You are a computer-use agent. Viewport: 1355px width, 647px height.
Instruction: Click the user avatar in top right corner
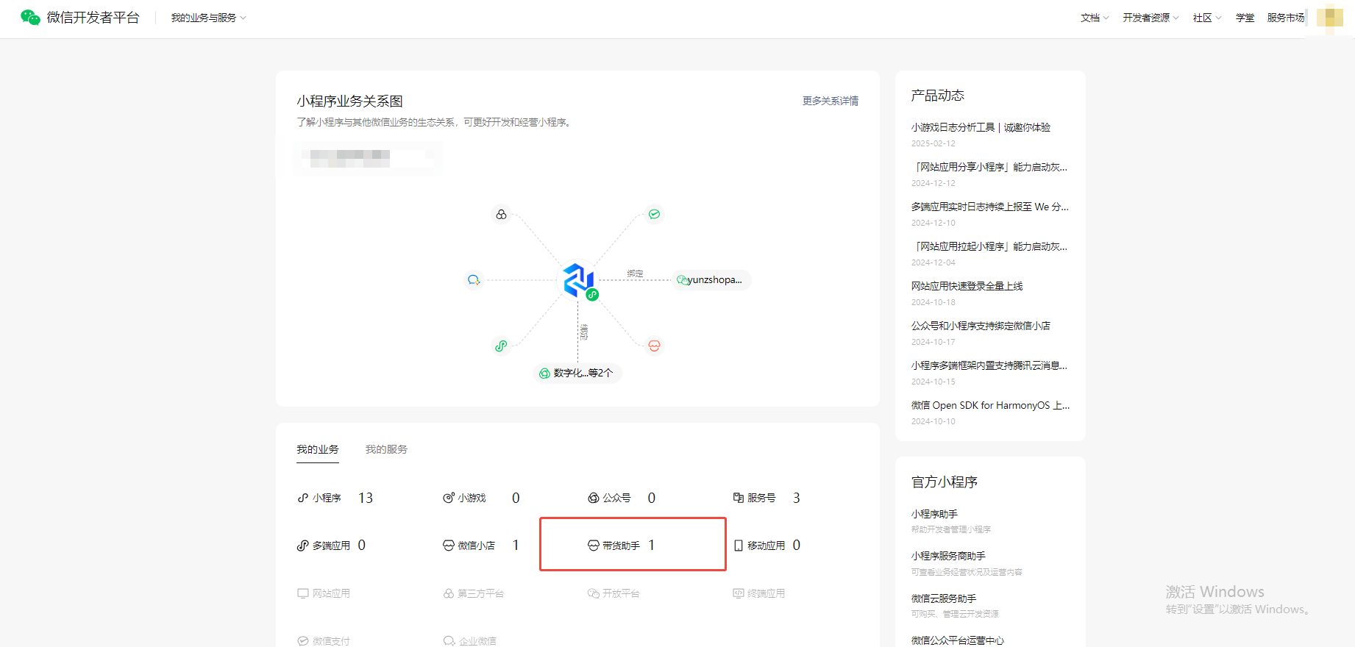point(1329,18)
